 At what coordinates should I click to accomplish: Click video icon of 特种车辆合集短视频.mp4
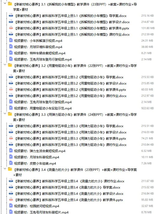tap(11, 53)
